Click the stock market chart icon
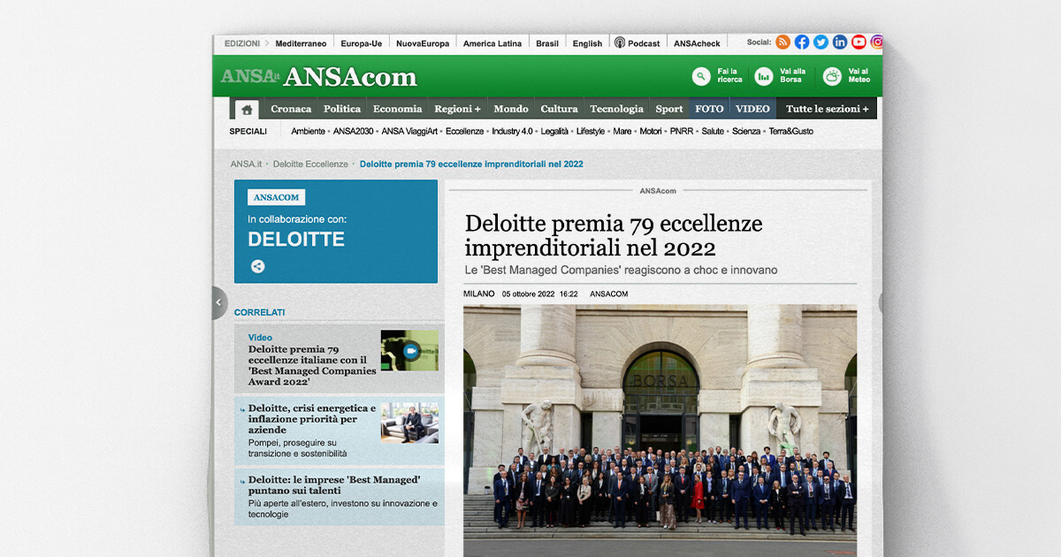This screenshot has width=1061, height=557. point(763,77)
